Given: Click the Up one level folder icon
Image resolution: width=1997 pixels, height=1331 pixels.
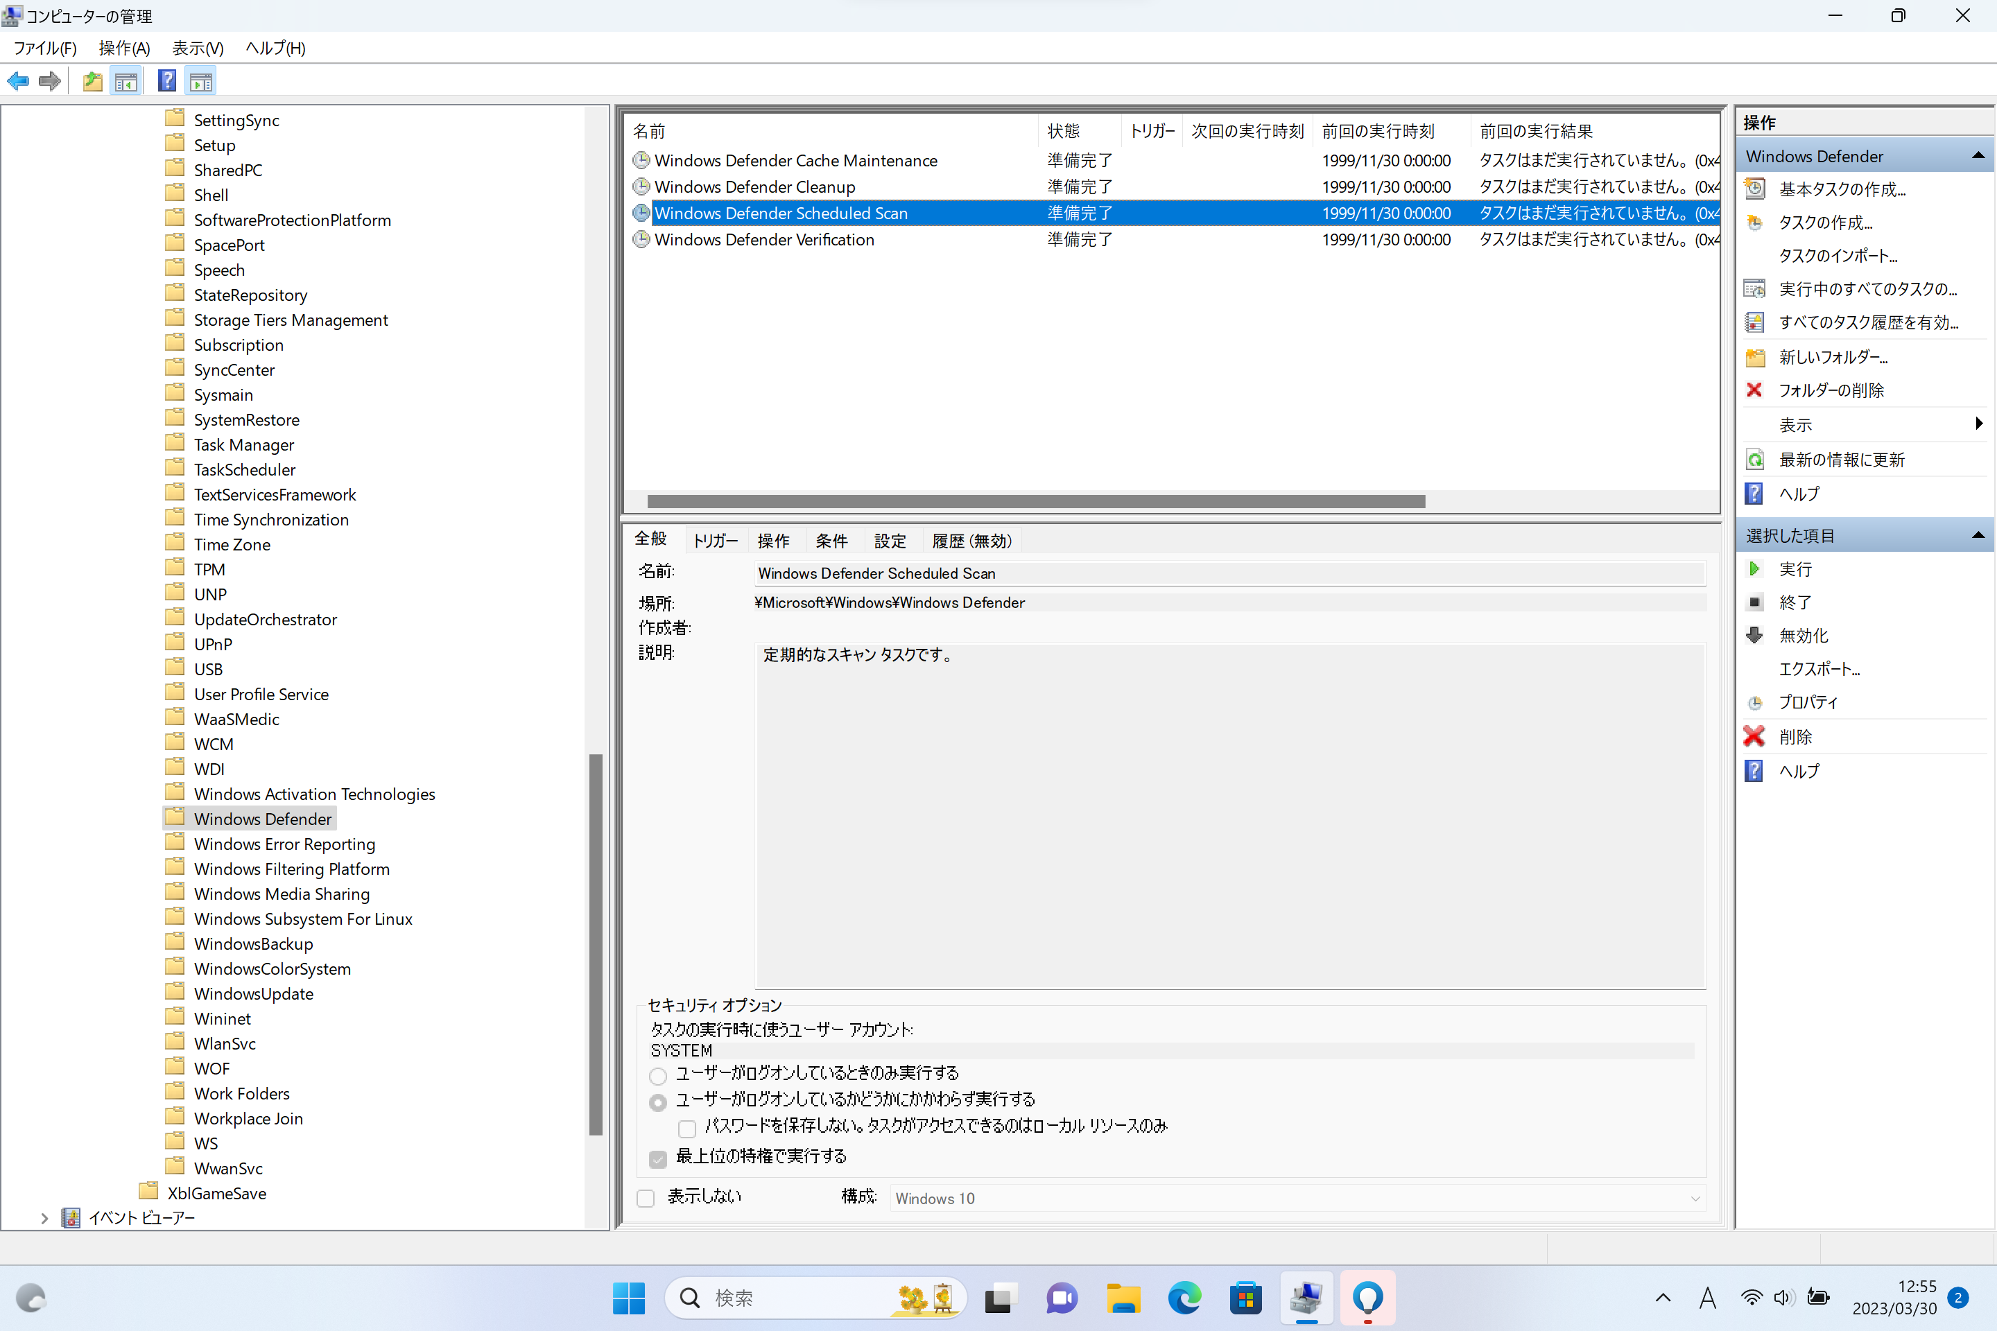Looking at the screenshot, I should coord(92,82).
